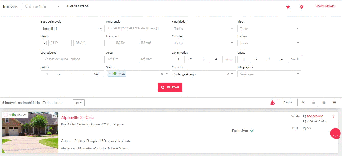Image resolution: width=342 pixels, height=156 pixels.
Task: Clear the Status field selection
Action: [x=162, y=74]
